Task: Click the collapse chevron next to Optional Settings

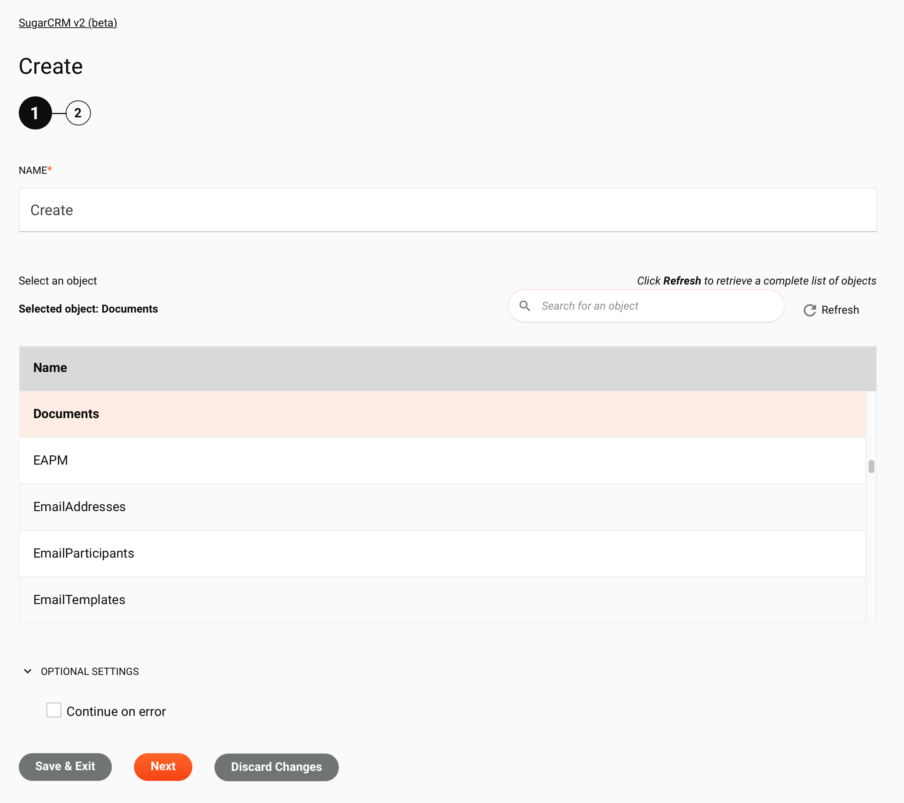Action: click(28, 671)
